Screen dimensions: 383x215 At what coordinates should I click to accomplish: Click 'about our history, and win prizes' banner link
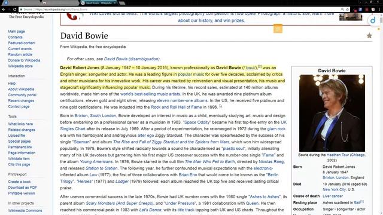tap(211, 20)
